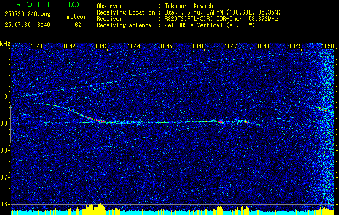Click the 1847 time marker

click(231, 46)
